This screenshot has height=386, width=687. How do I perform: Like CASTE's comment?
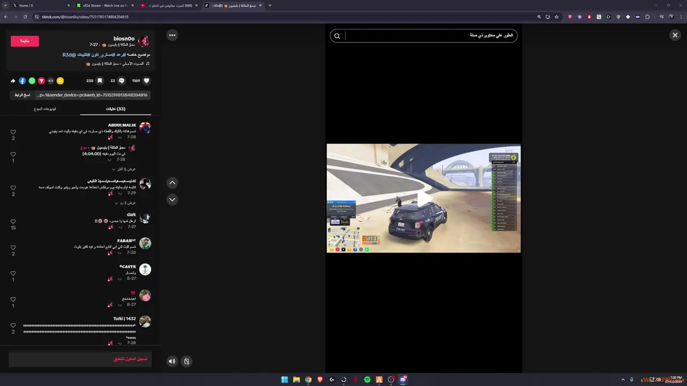[x=13, y=273]
